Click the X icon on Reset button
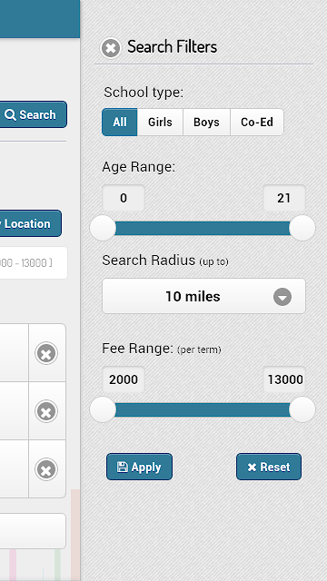327x581 pixels. coord(252,468)
